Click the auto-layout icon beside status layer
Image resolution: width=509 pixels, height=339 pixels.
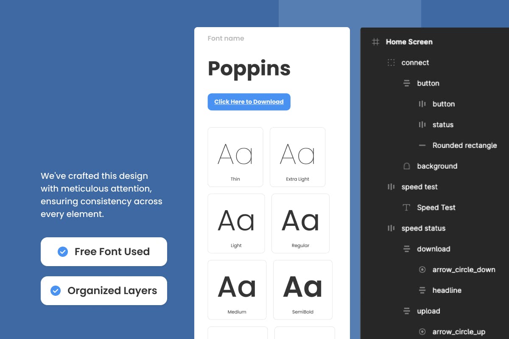coord(422,125)
